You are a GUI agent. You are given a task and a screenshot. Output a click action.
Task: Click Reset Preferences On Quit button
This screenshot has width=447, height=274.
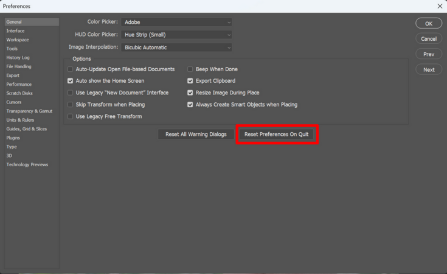tap(277, 135)
